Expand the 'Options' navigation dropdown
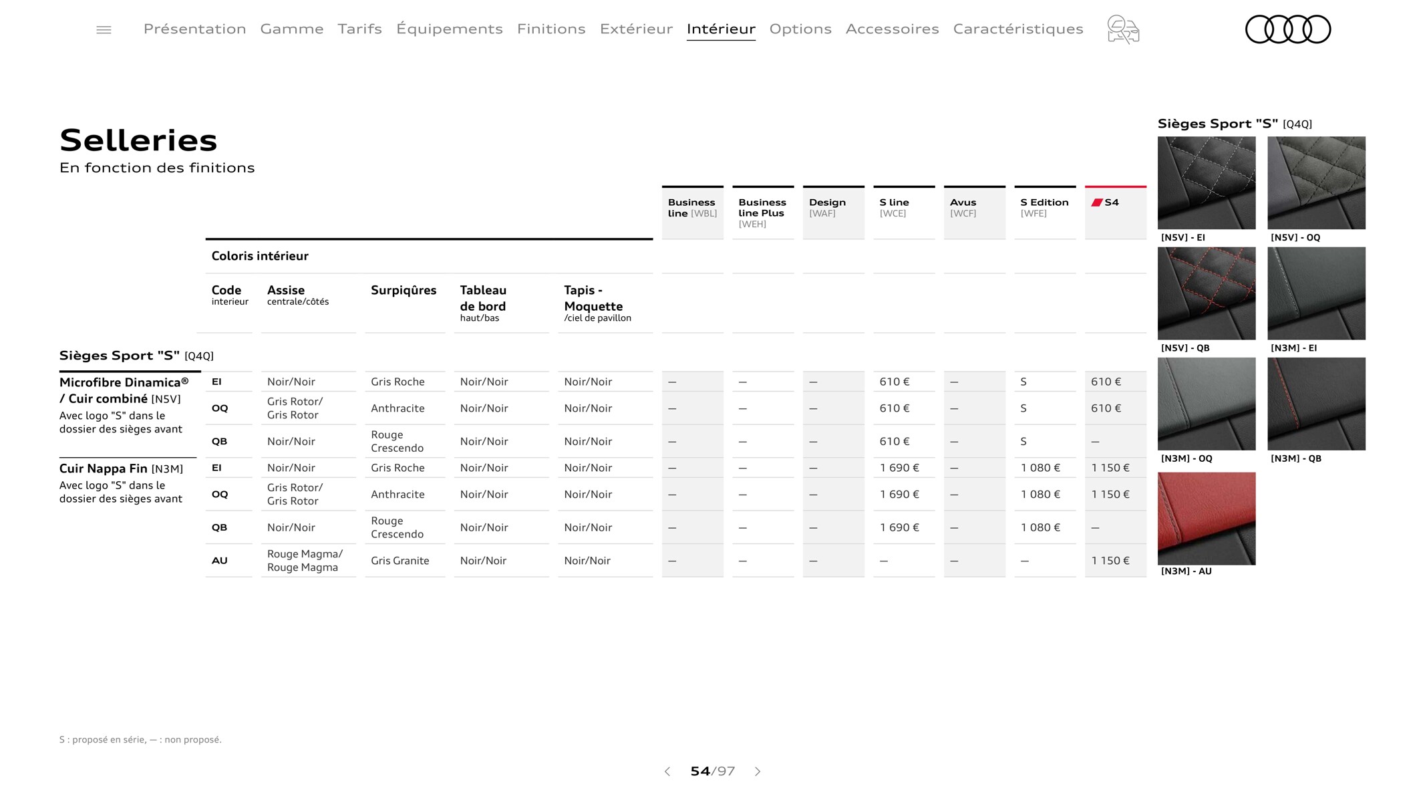1425x802 pixels. click(x=800, y=28)
